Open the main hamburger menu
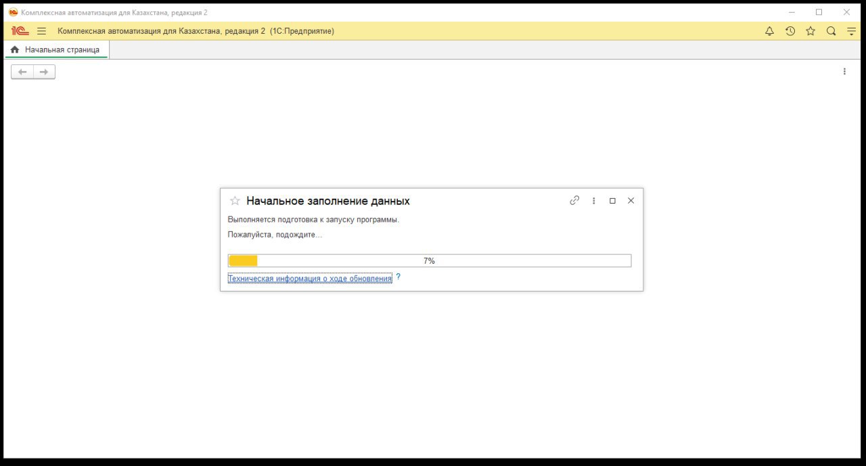The width and height of the screenshot is (866, 466). point(41,31)
